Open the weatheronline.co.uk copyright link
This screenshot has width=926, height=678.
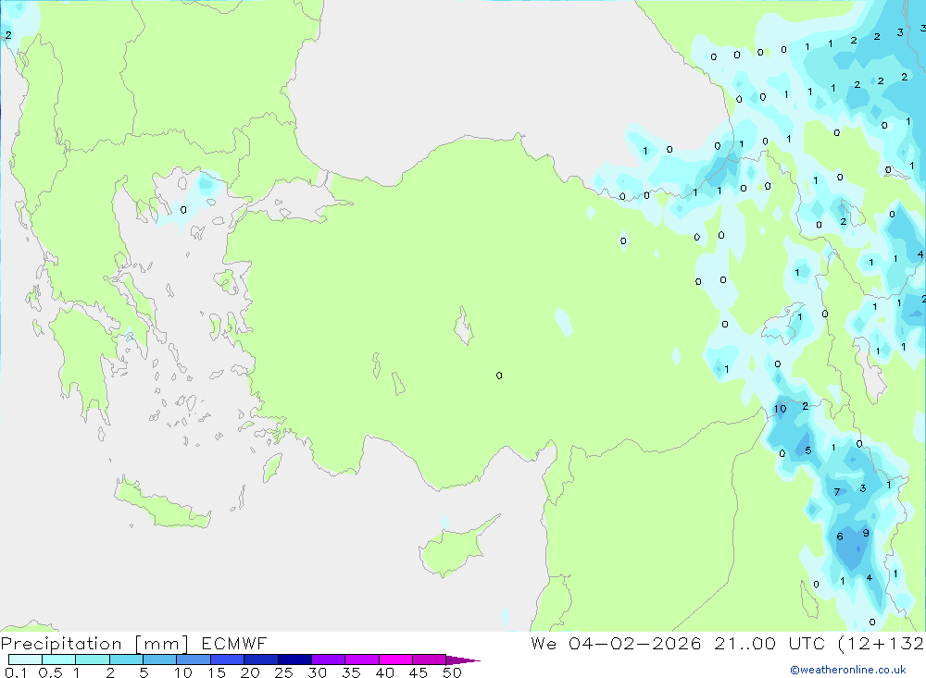point(848,670)
